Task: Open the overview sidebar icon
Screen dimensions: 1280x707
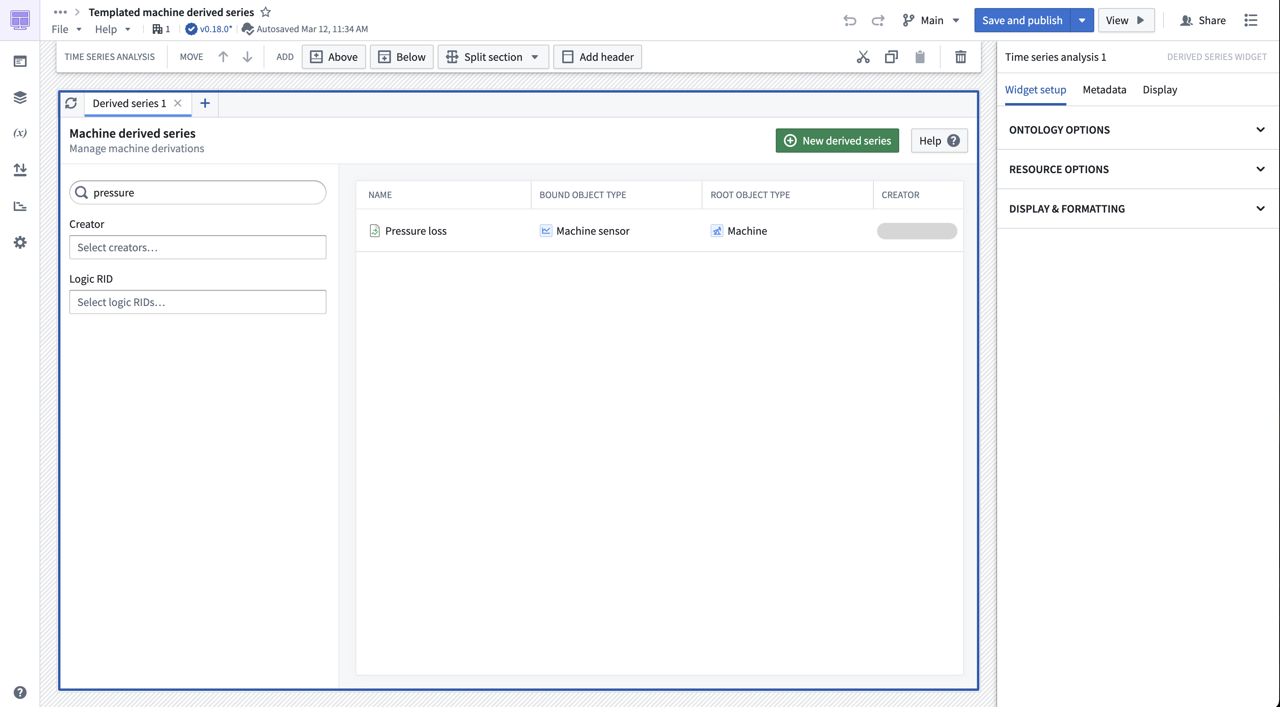Action: 20,62
